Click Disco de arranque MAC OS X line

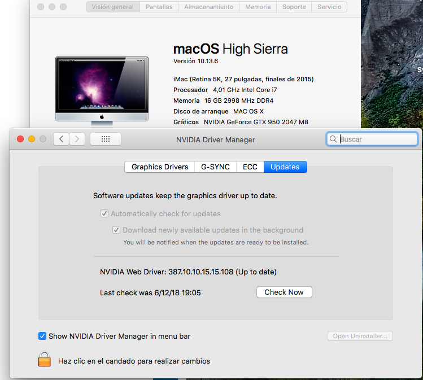pos(219,111)
